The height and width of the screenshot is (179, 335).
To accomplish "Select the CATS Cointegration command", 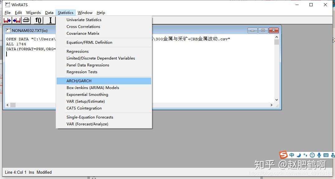I will [84, 108].
